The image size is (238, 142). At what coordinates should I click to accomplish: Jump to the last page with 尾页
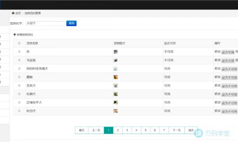point(191,130)
